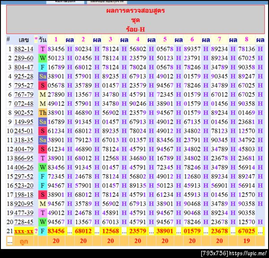Click the 34792 cell in row 11
269x258 pixels.
click(247, 140)
